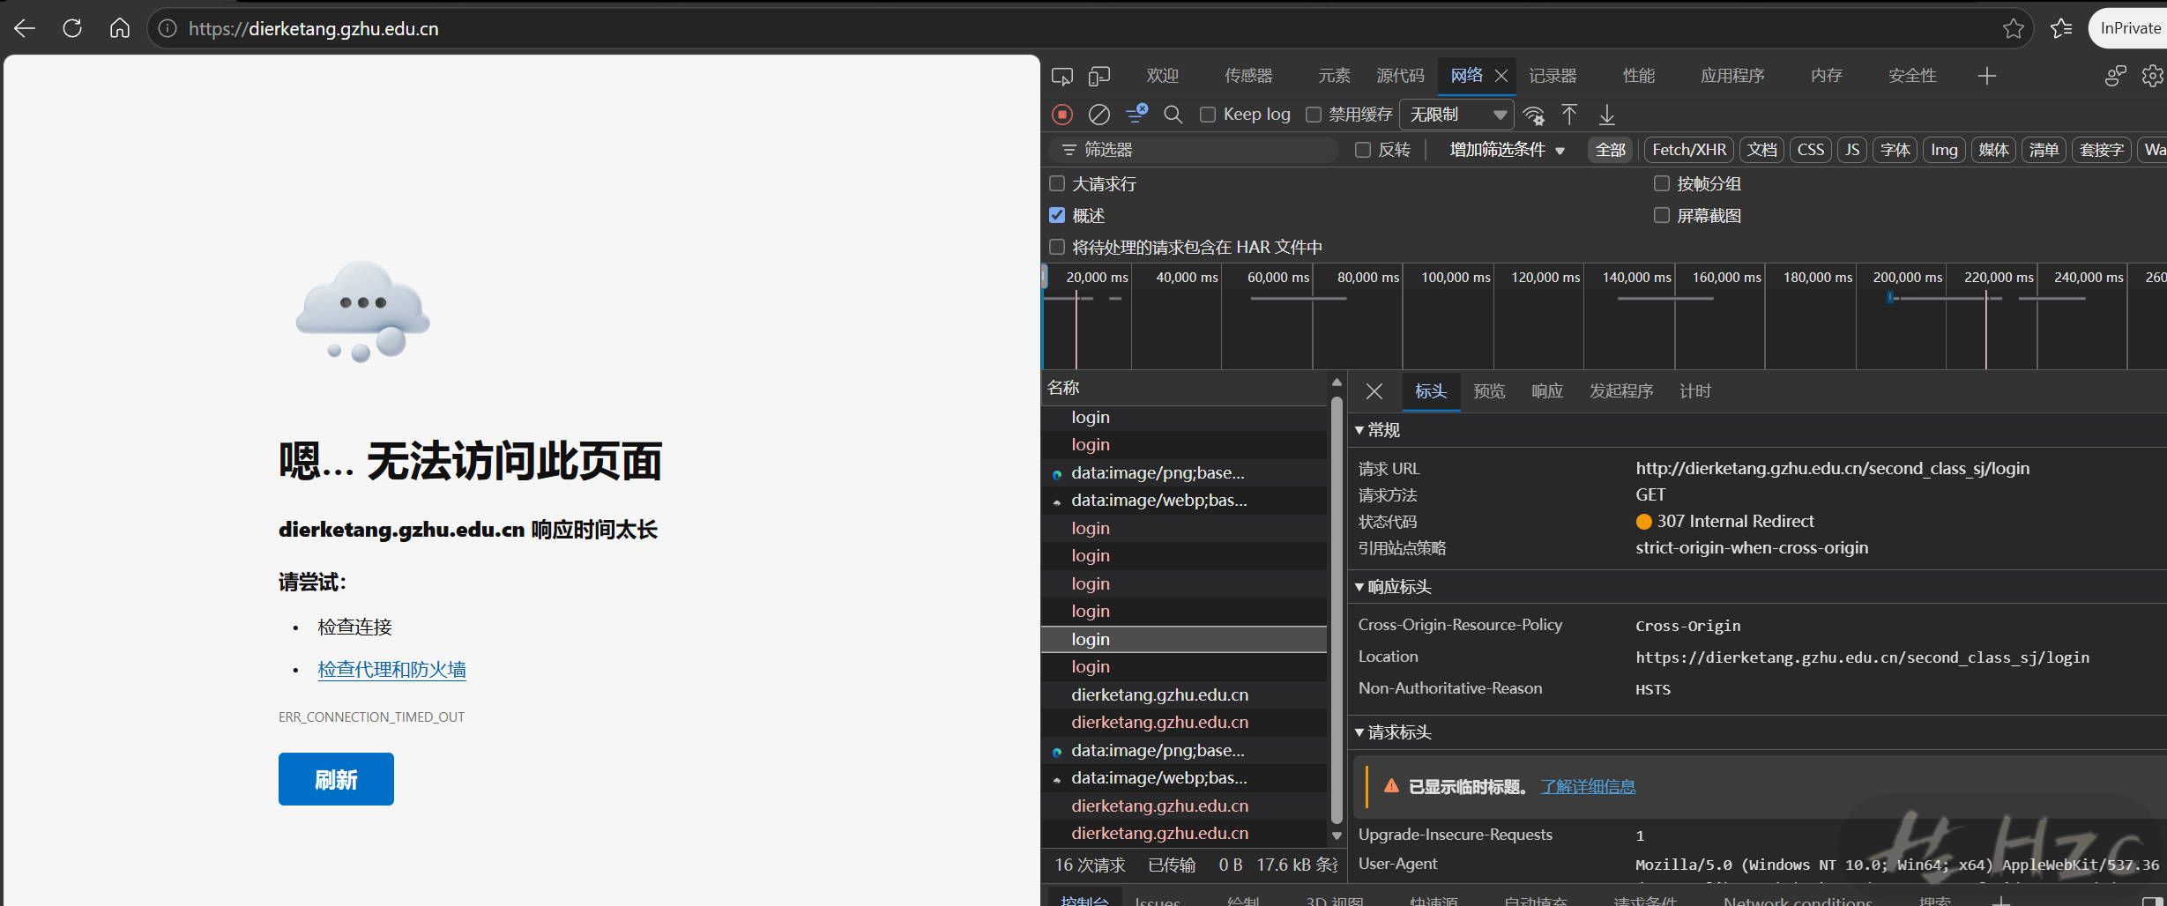Image resolution: width=2167 pixels, height=906 pixels.
Task: Import HAR file with upload arrow
Action: (1570, 115)
